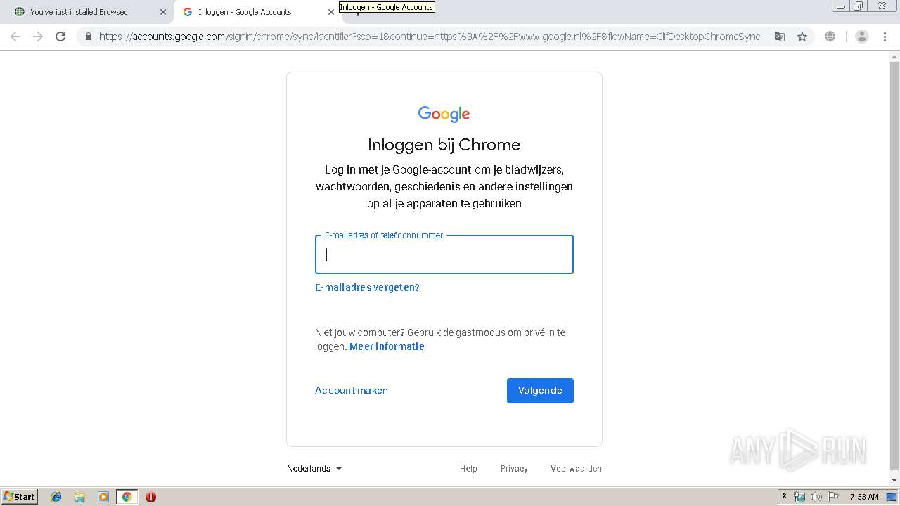
Task: Open the network tray icon
Action: (799, 497)
